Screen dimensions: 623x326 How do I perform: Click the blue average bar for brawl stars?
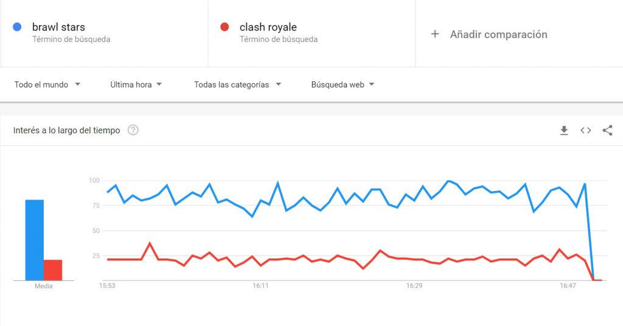point(34,240)
